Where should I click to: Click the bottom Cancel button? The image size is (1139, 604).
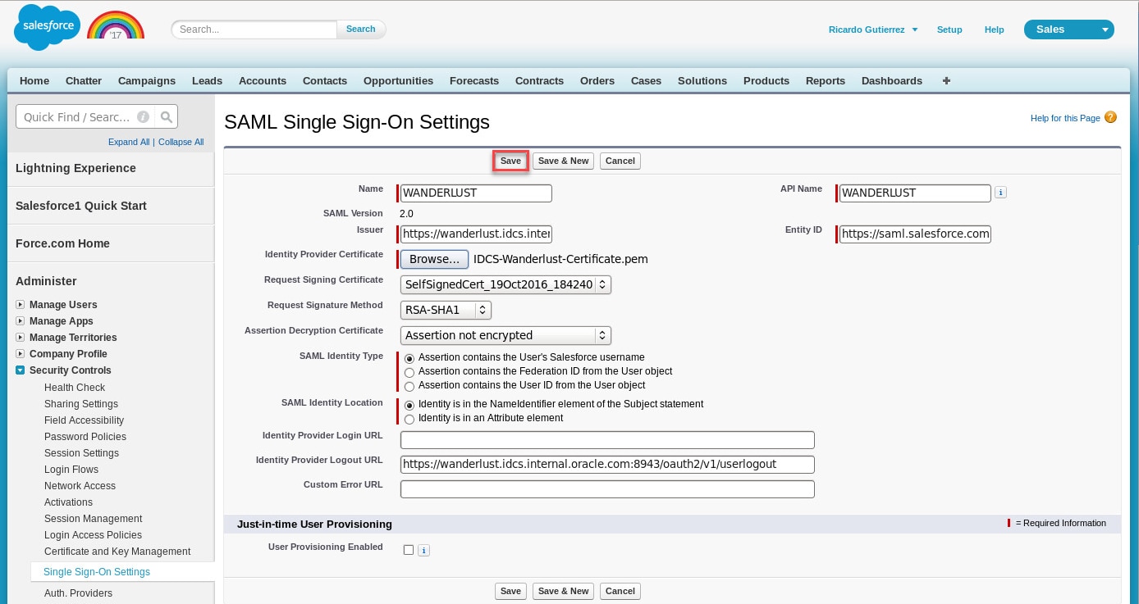(620, 591)
